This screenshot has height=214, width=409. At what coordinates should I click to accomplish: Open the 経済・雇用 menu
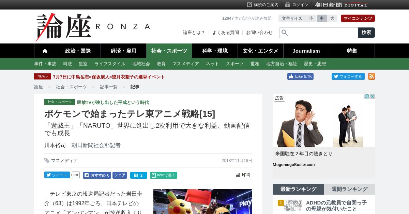coord(123,51)
